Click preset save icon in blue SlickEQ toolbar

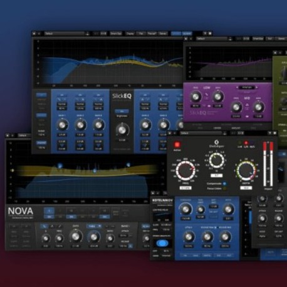pyautogui.click(x=88, y=34)
